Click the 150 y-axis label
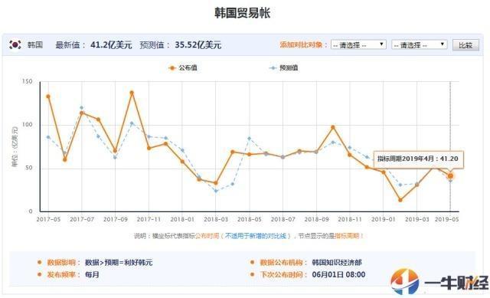Image resolution: width=490 pixels, height=298 pixels. coord(28,81)
